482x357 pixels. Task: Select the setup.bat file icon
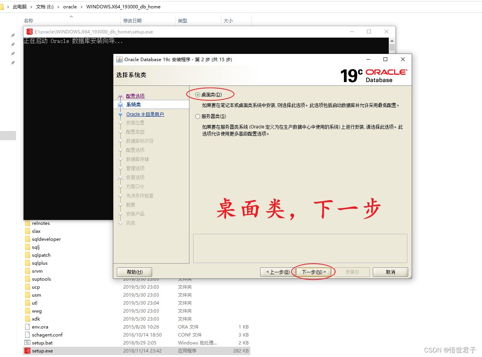pos(27,343)
